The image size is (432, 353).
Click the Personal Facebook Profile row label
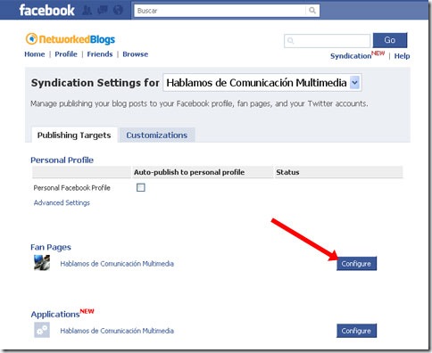[72, 188]
